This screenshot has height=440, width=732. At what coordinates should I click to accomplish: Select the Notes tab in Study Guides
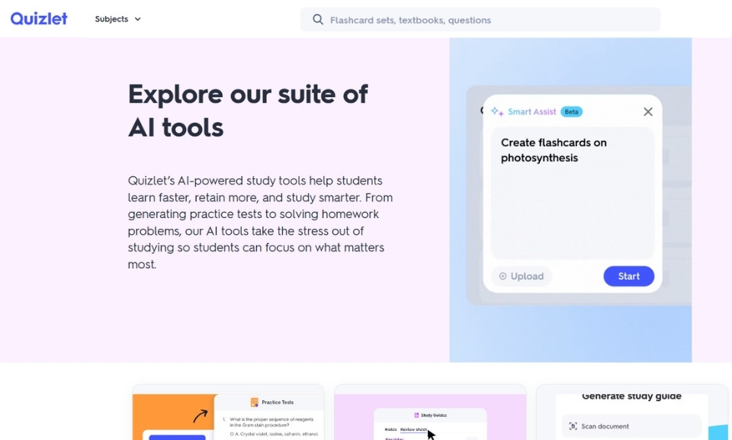click(390, 429)
